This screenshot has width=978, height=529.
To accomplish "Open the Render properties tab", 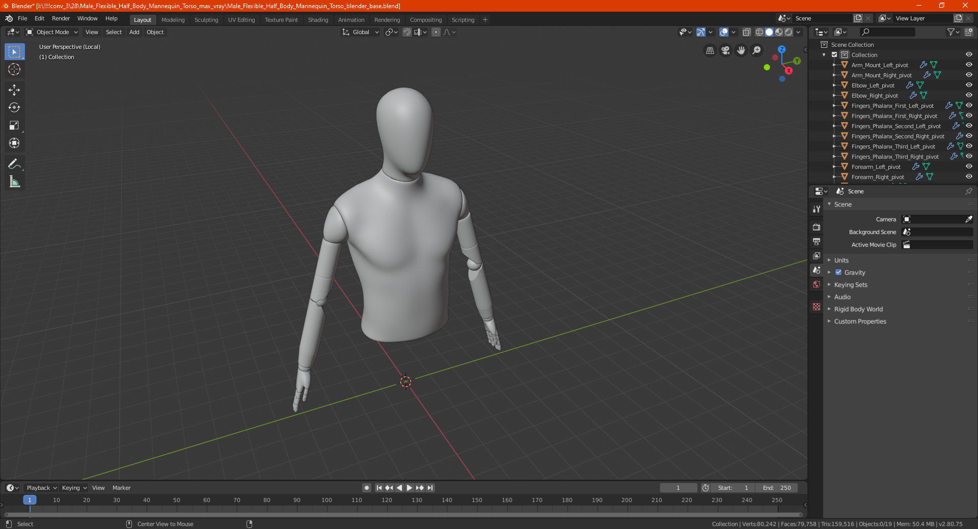I will [817, 227].
